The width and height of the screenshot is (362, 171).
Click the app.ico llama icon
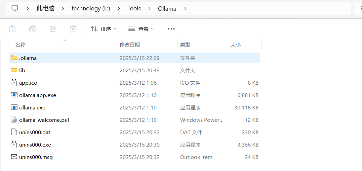14,83
